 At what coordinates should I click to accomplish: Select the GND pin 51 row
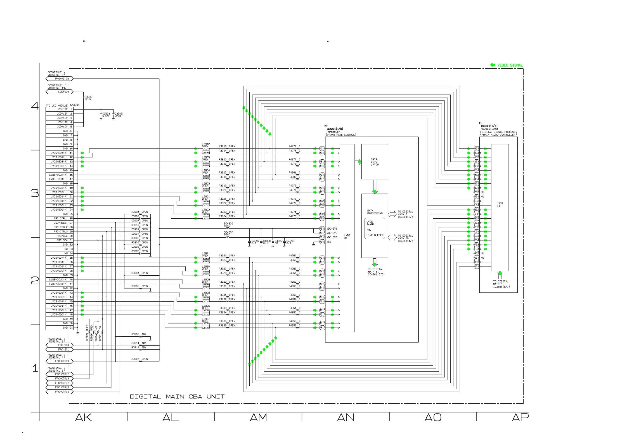pyautogui.click(x=59, y=327)
